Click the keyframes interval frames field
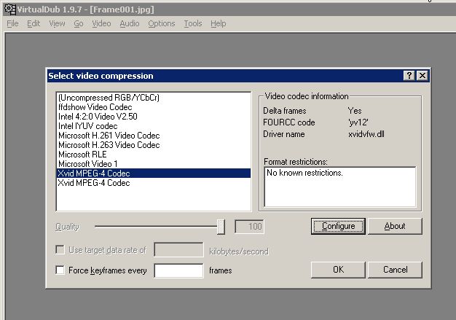Image resolution: width=456 pixels, height=320 pixels. [x=178, y=270]
